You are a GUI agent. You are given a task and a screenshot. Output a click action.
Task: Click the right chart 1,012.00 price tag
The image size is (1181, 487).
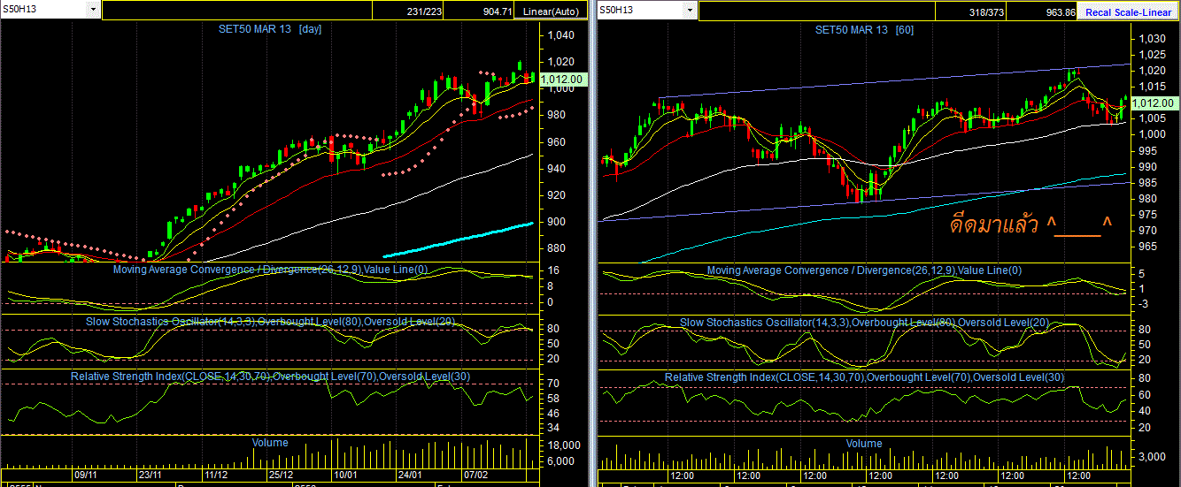1154,103
